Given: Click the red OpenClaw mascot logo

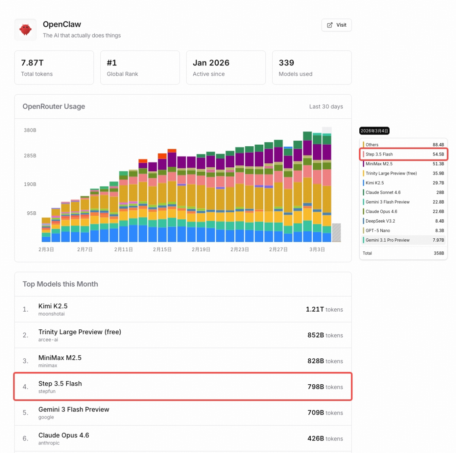Looking at the screenshot, I should click(x=25, y=29).
